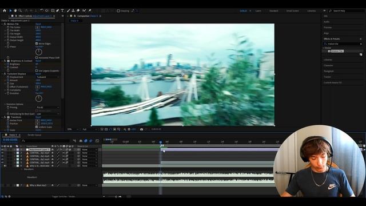The width and height of the screenshot is (366, 206).
Task: Select the Rectangle shape tool
Action: coord(53,10)
